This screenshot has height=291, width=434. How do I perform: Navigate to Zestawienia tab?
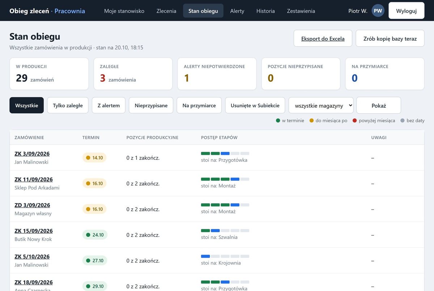pos(301,11)
